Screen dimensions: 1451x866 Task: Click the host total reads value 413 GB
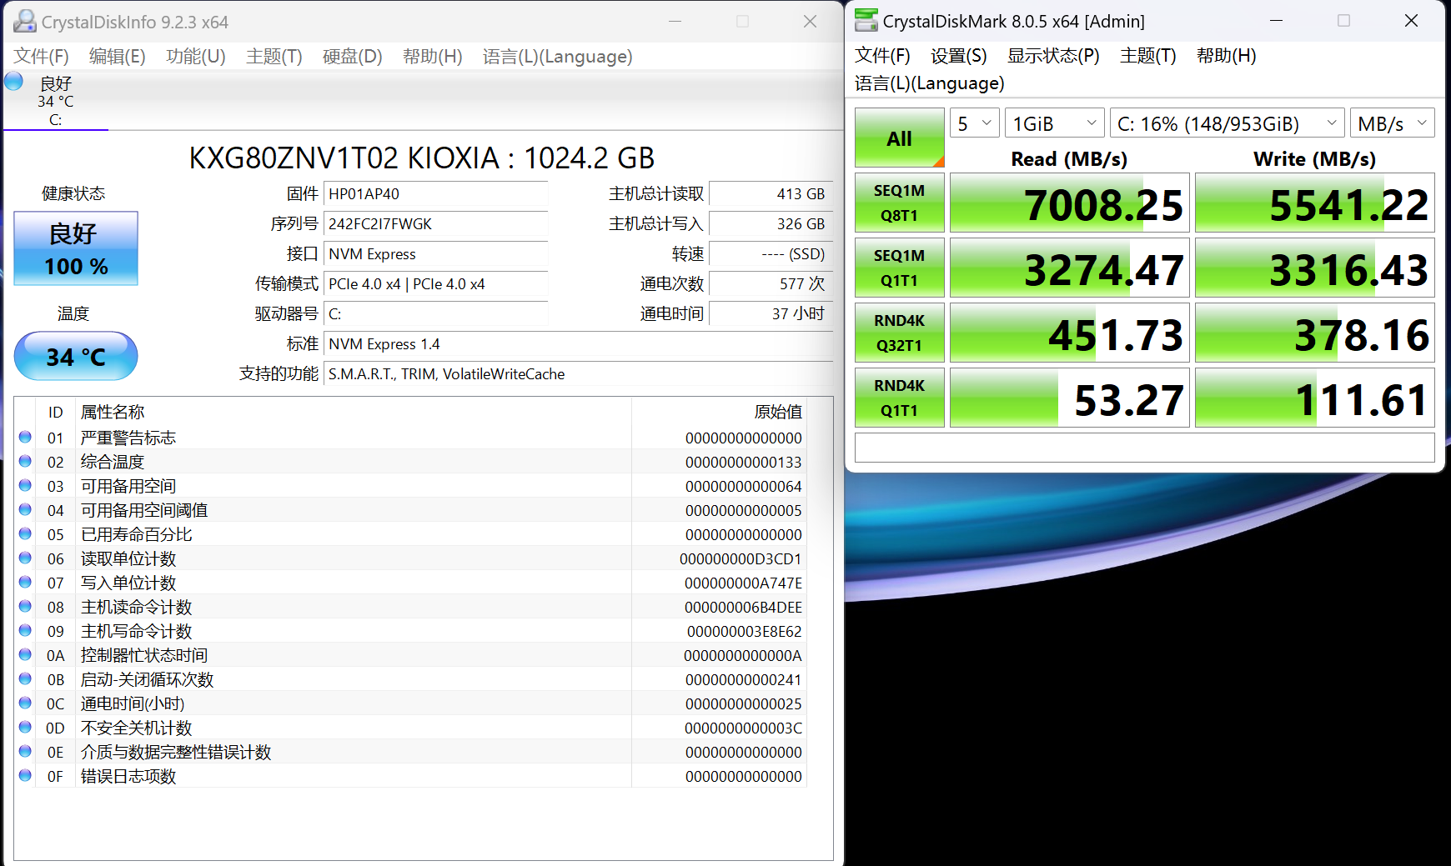pyautogui.click(x=771, y=193)
